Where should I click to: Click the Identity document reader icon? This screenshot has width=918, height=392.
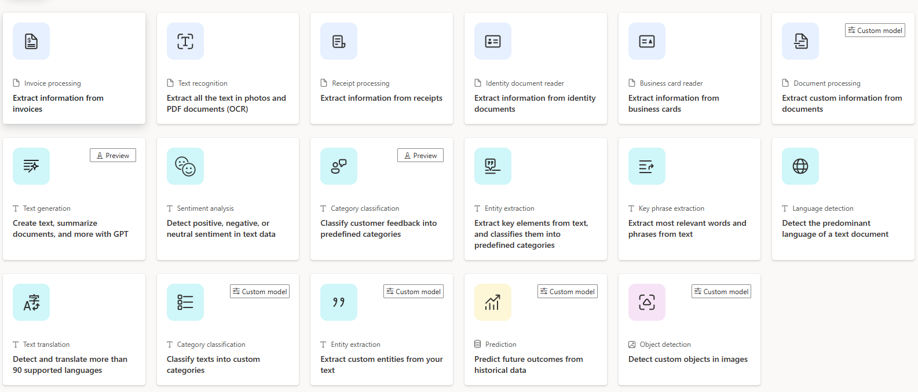coord(493,41)
